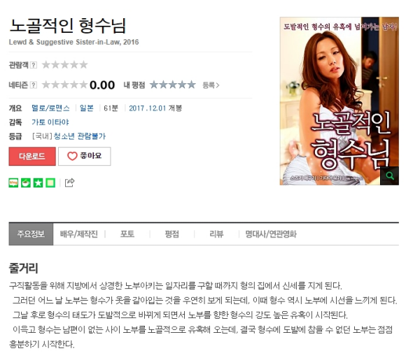This screenshot has height=358, width=420.
Task: Click the green star bookmark icon
Action: 38,183
